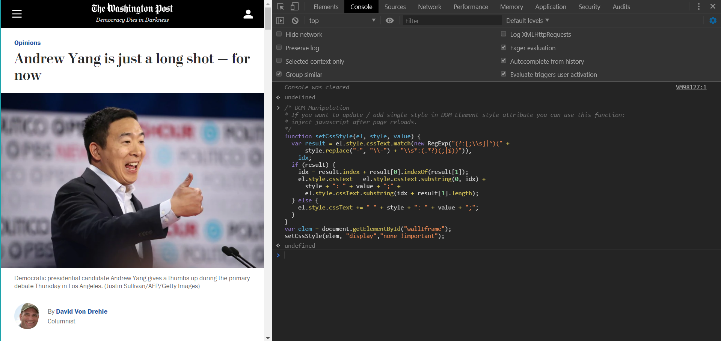Enable the Hide network checkbox
Image resolution: width=721 pixels, height=341 pixels.
pos(279,34)
